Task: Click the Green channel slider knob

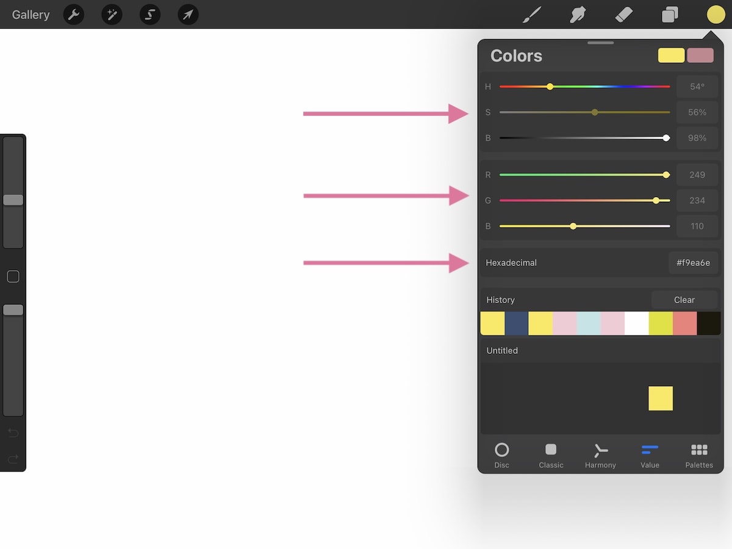Action: click(x=656, y=200)
